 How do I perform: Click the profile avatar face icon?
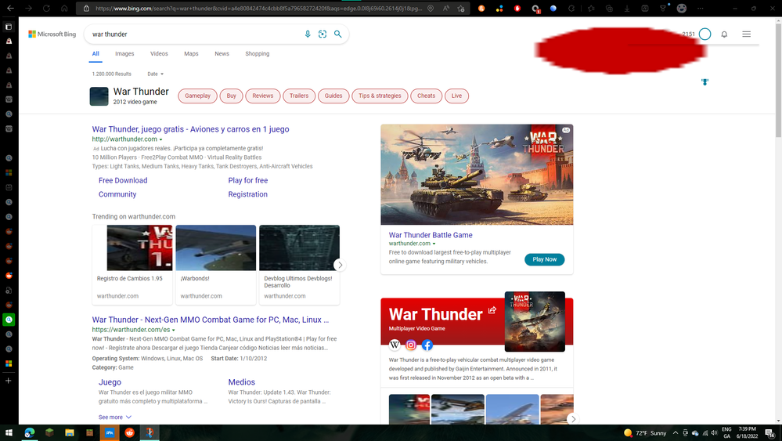click(x=681, y=8)
